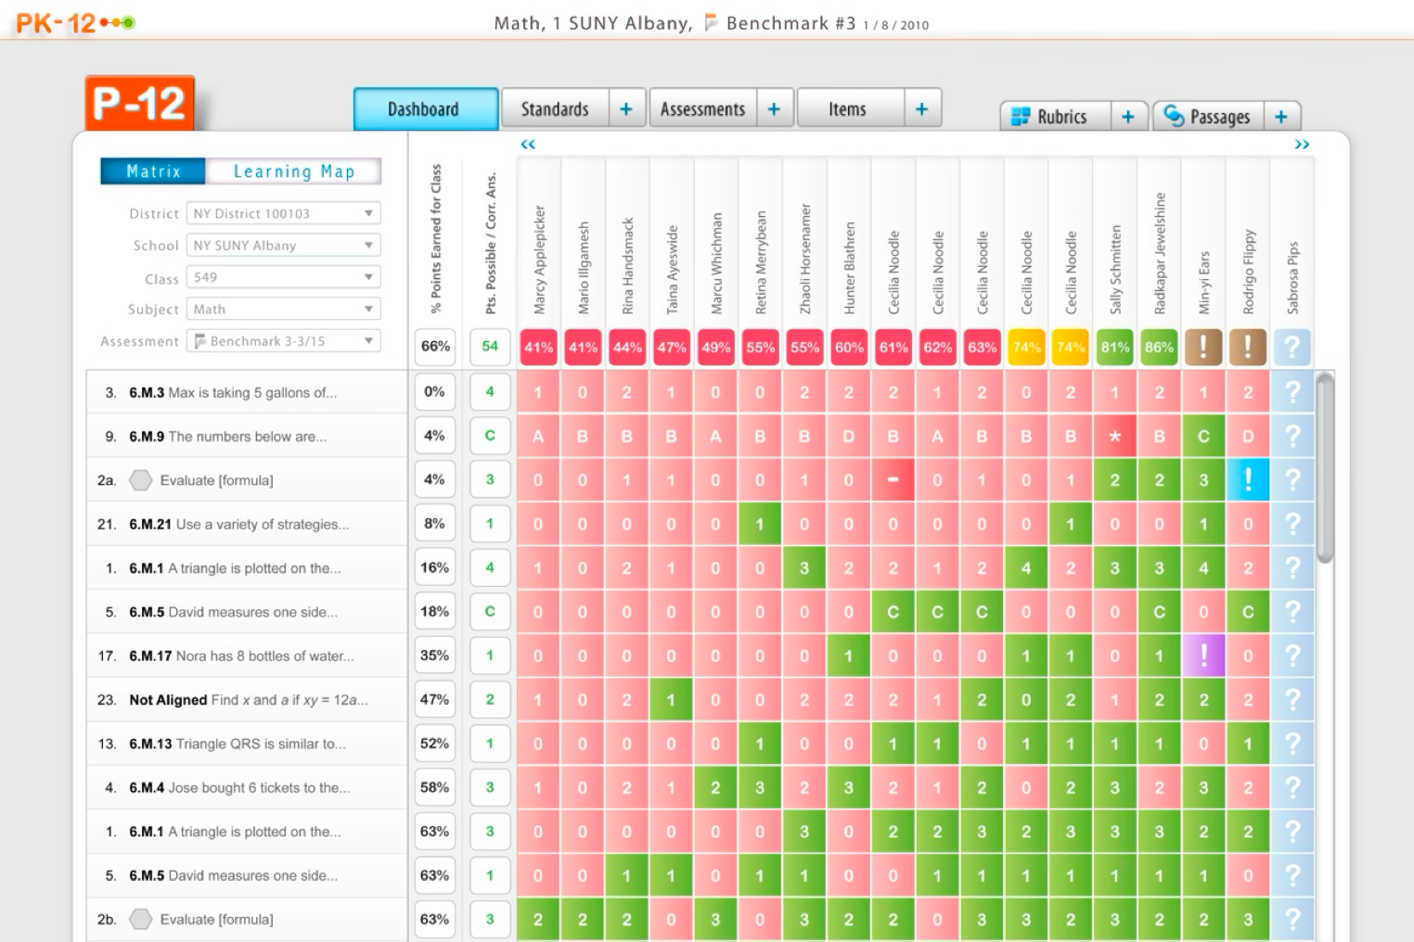
Task: Click the flag icon beside Benchmark #3 title
Action: point(711,23)
